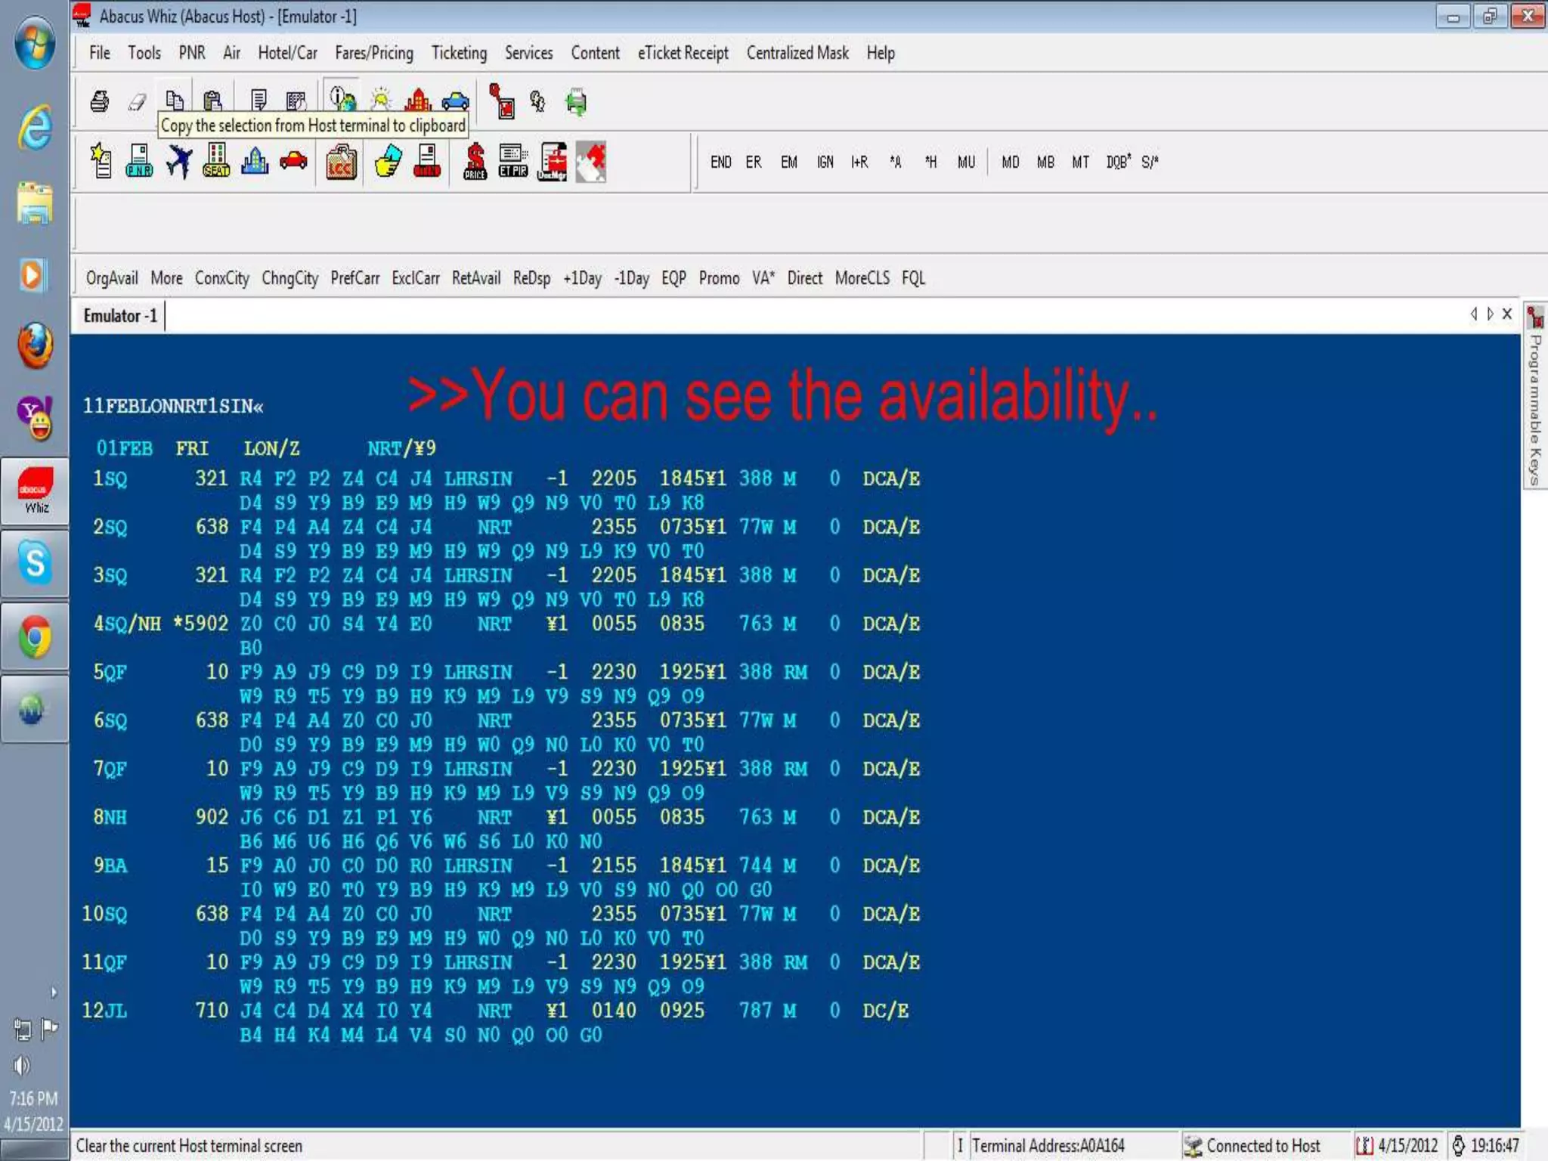Click the printer icon in top toolbar
Viewport: 1548px width, 1161px height.
tap(99, 101)
